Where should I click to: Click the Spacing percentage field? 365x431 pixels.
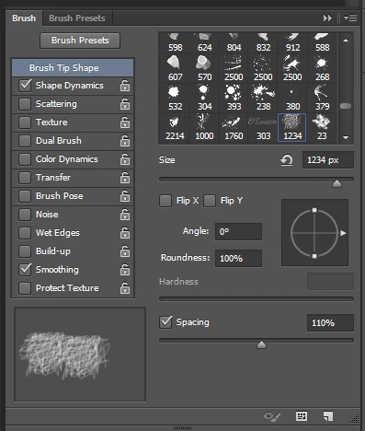[330, 322]
